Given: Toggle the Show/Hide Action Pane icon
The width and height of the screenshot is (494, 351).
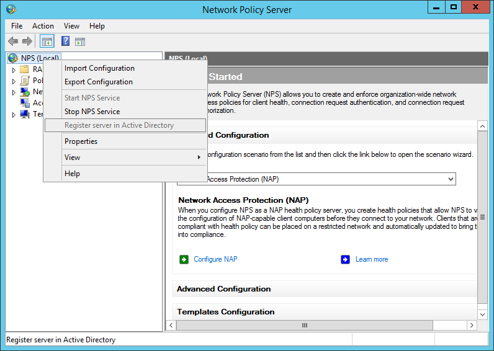Looking at the screenshot, I should point(80,42).
